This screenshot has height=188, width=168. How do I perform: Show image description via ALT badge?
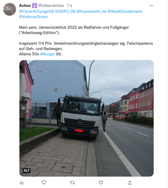coord(27,171)
